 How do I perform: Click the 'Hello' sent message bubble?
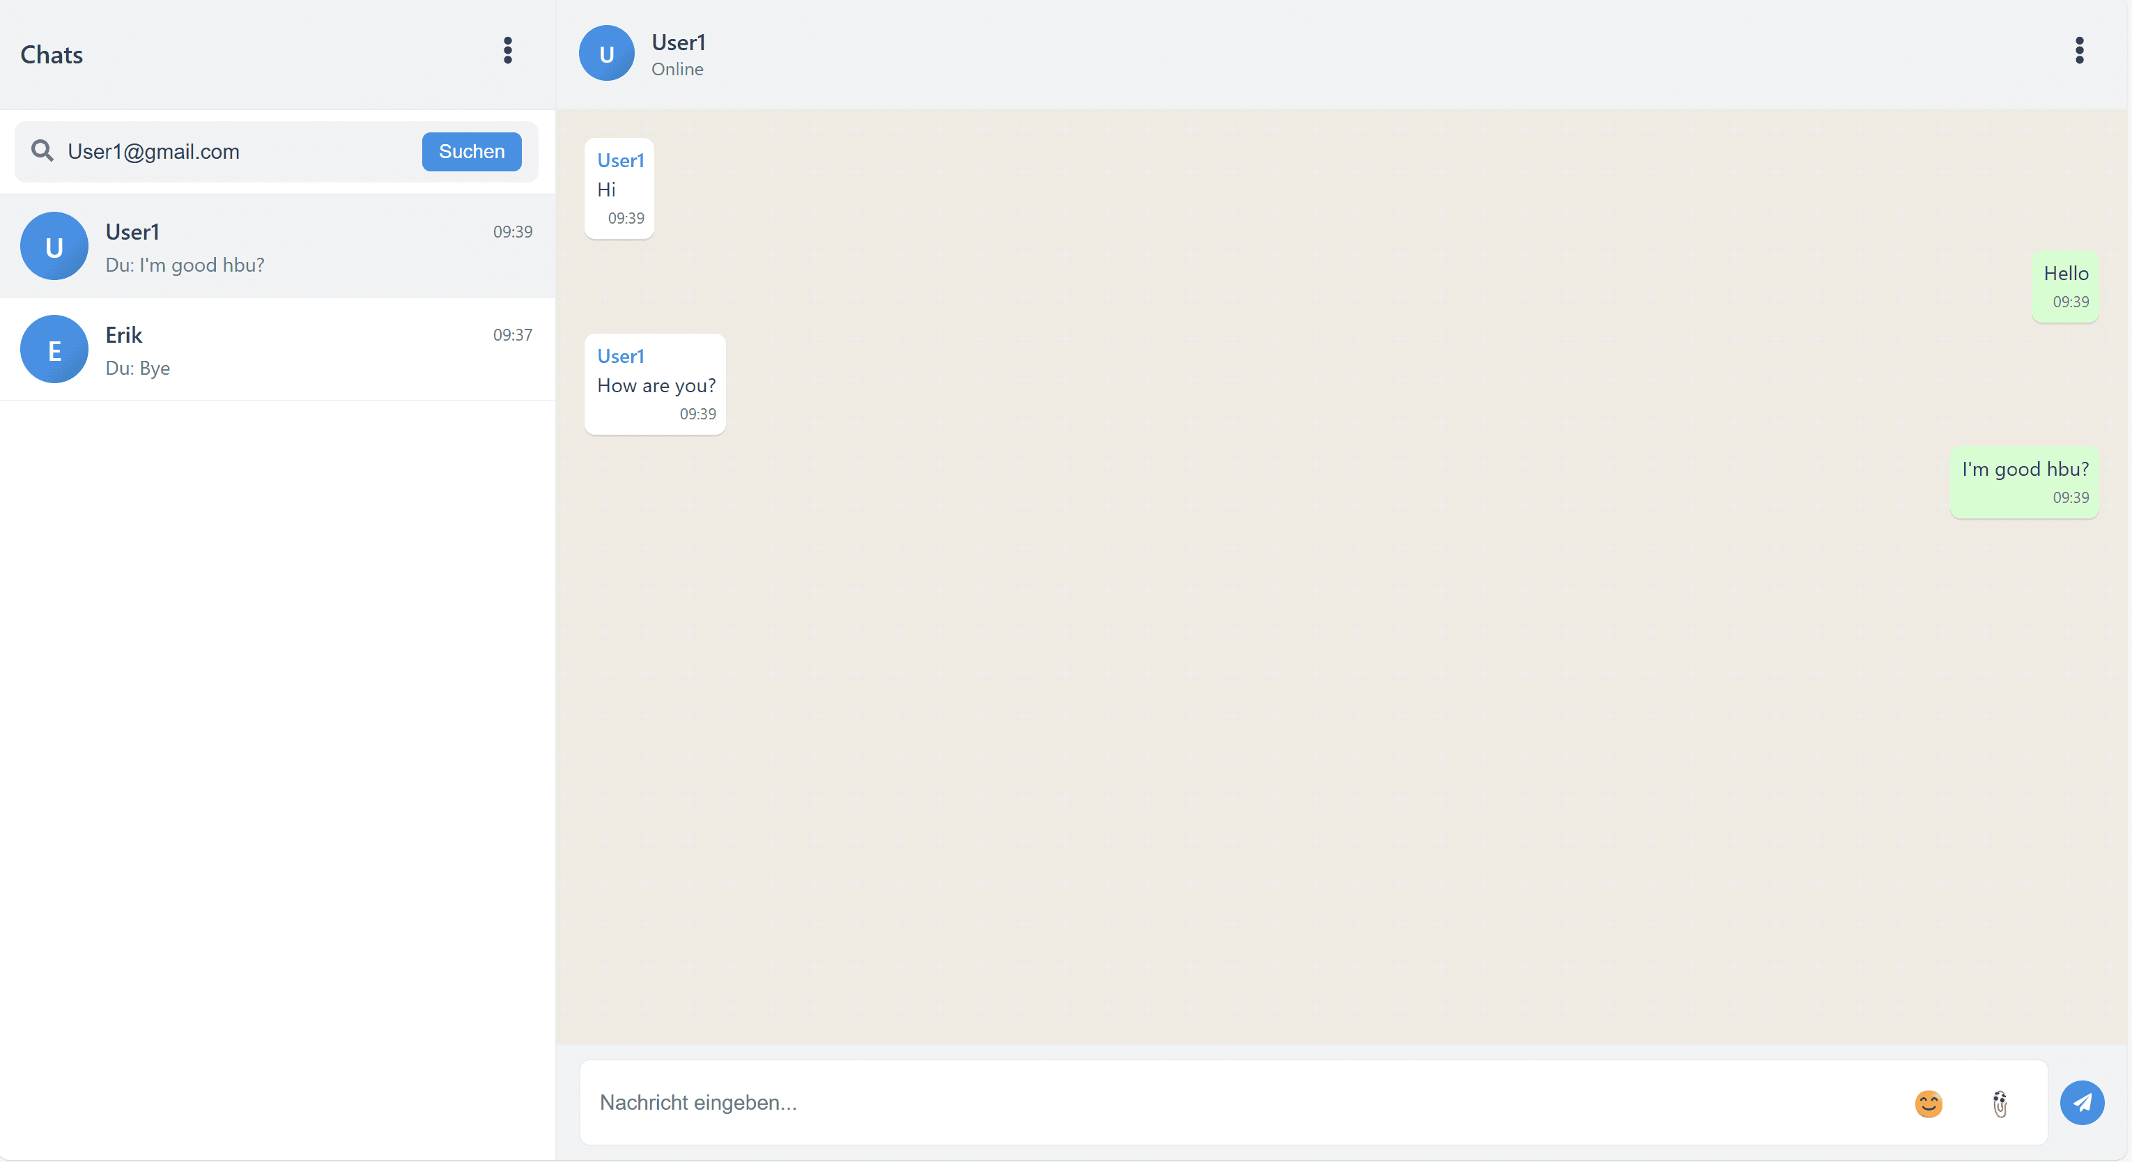coord(2065,286)
